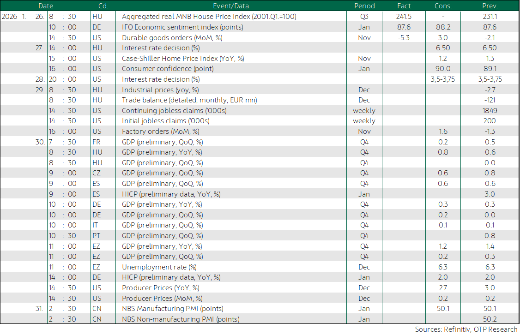Click the Initial jobless claims event
Screen dimensions: 520x335
pos(165,120)
